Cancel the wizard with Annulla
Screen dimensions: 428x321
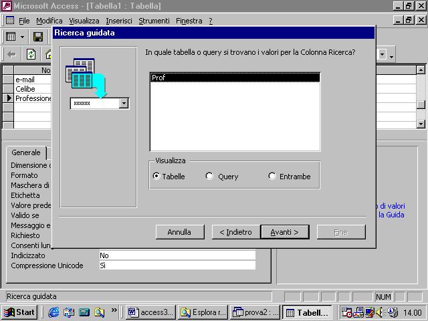pos(180,232)
